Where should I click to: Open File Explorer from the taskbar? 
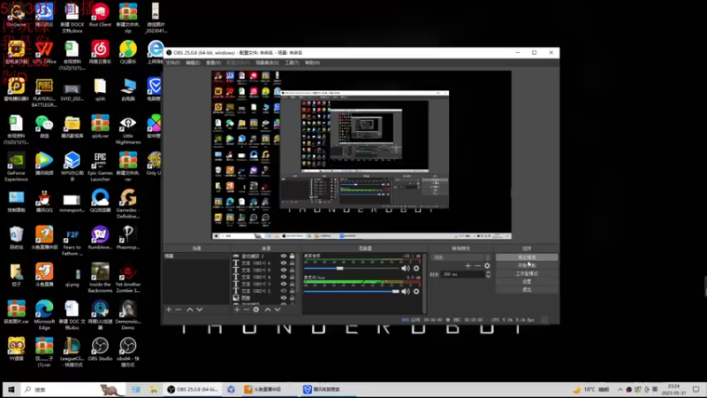point(154,389)
